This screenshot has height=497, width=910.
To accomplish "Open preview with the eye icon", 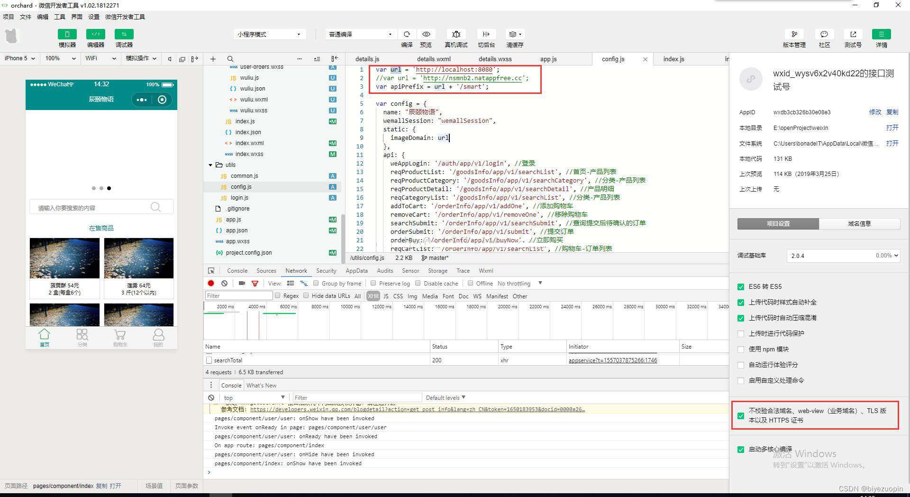I will pos(426,34).
